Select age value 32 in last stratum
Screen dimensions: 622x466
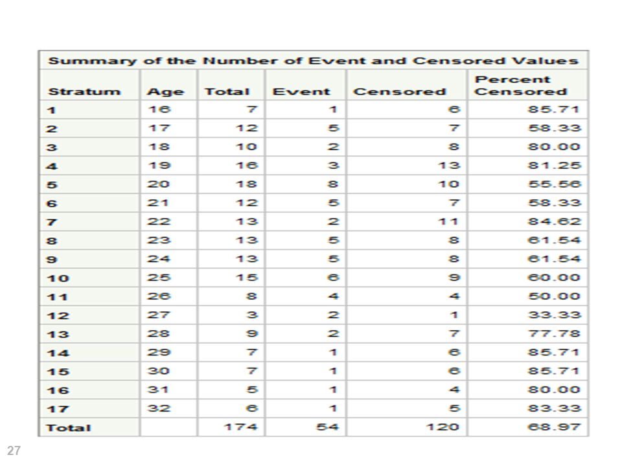(x=159, y=408)
